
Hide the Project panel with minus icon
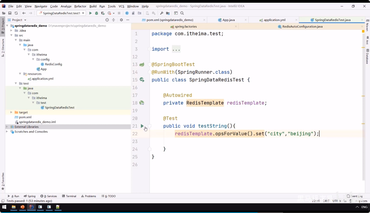coord(128,20)
